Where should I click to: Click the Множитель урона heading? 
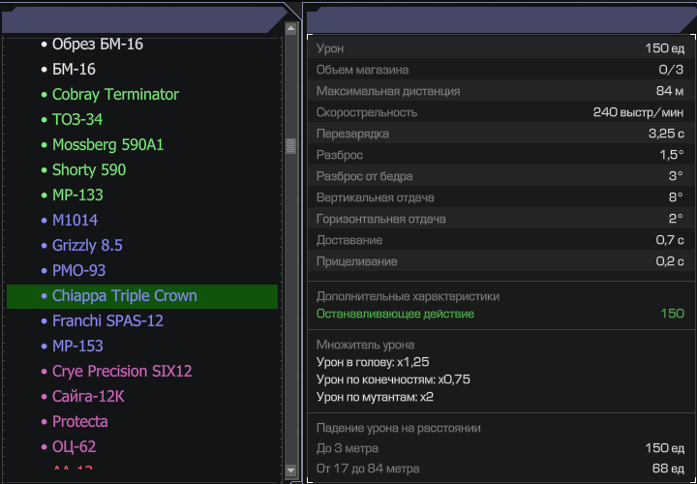click(365, 345)
